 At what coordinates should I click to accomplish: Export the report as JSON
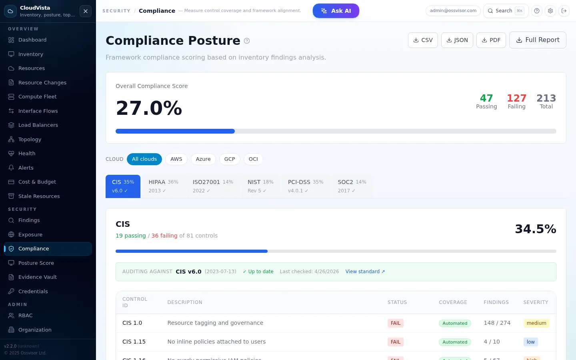[457, 40]
